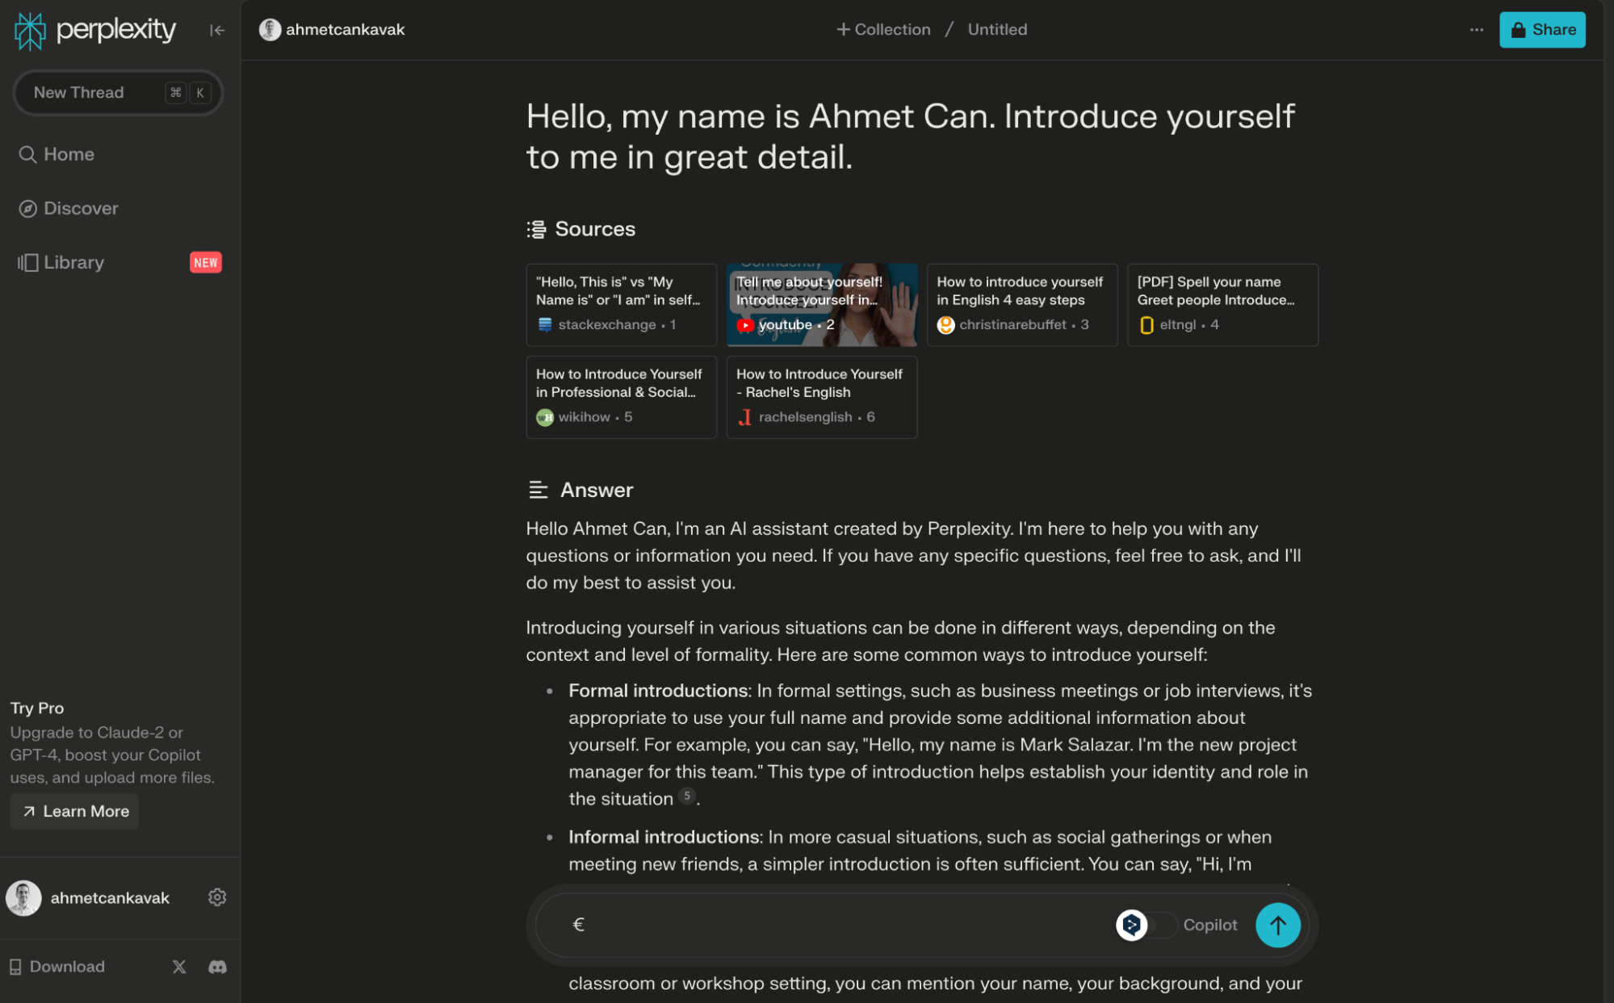
Task: Open the Discord icon link
Action: click(x=217, y=967)
